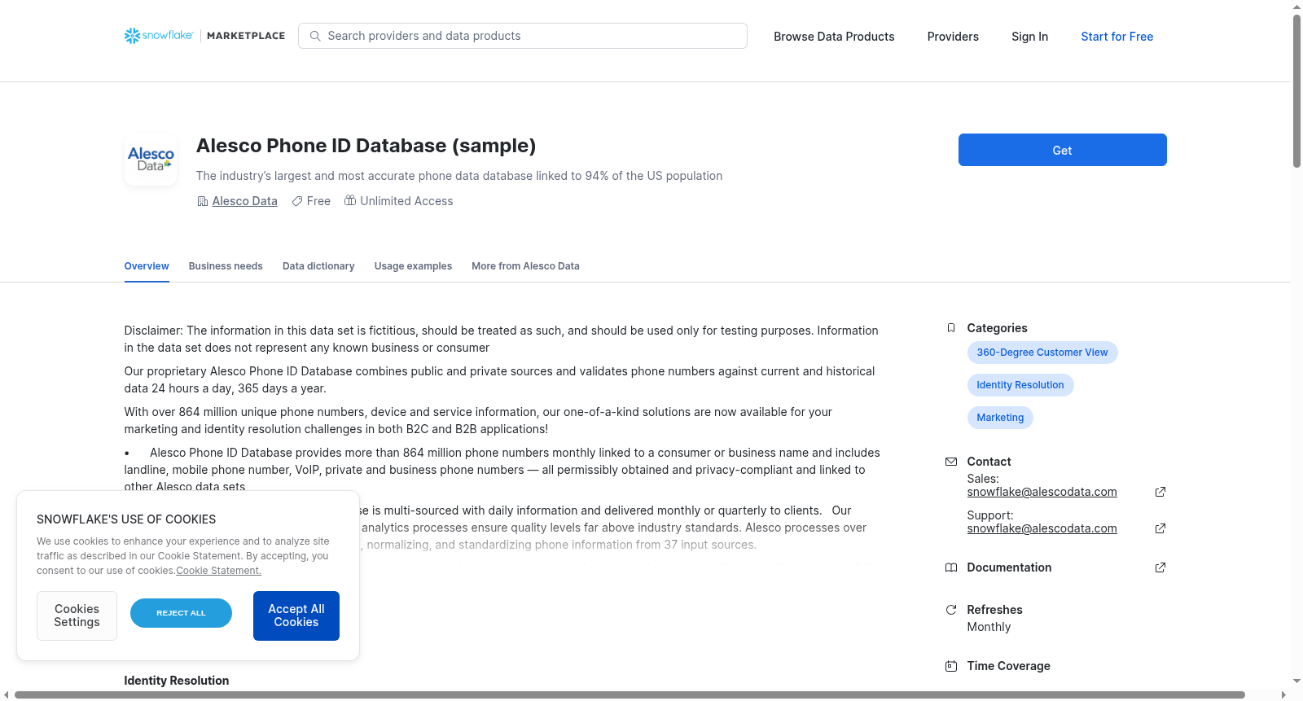Open the Data dictionary tab

point(318,266)
